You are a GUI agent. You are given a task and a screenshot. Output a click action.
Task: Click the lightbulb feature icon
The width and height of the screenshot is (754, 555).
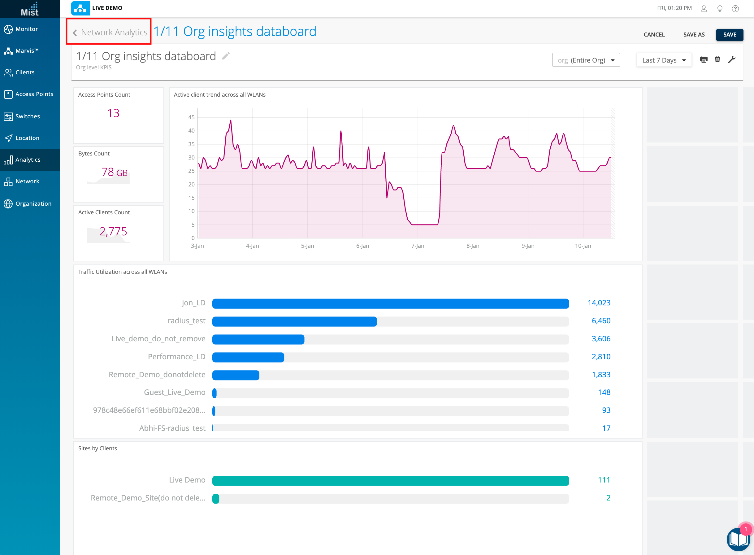click(x=720, y=8)
